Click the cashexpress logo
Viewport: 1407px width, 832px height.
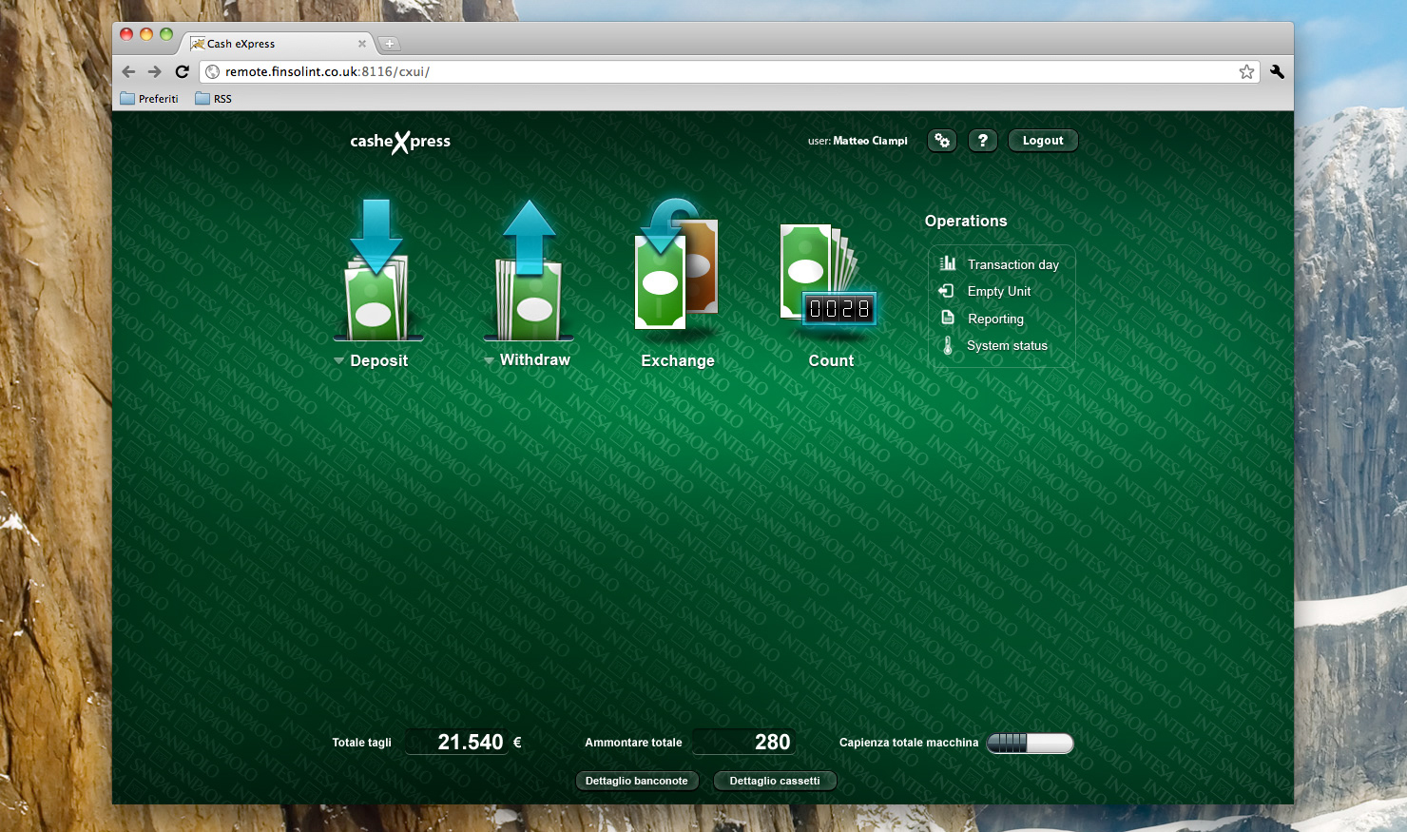coord(400,142)
